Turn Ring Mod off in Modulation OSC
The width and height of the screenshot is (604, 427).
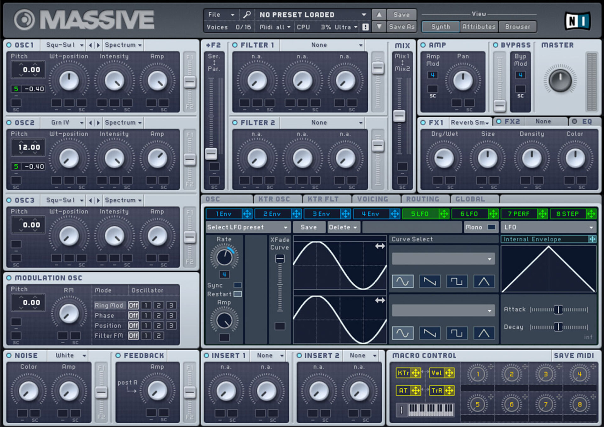click(x=133, y=305)
